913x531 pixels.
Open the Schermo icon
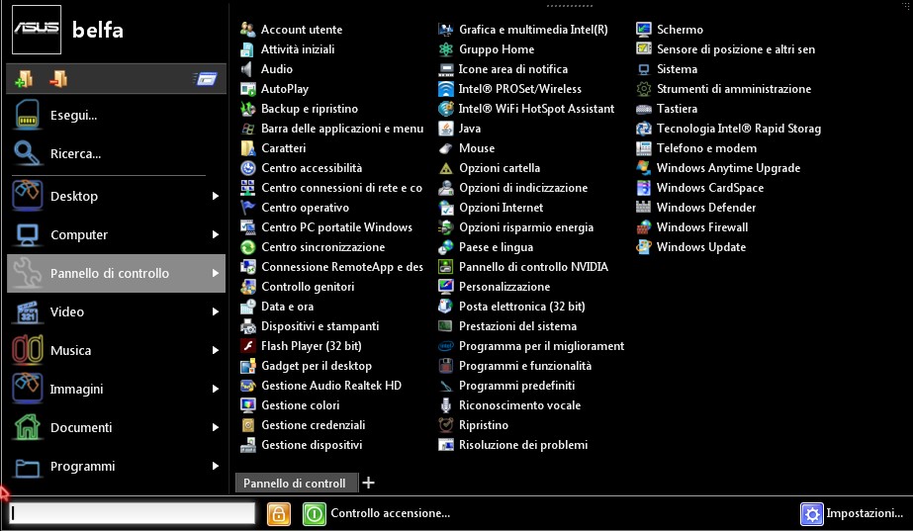[643, 29]
